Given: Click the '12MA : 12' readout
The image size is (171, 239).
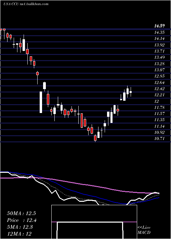Looking at the screenshot, I should click(19, 234).
